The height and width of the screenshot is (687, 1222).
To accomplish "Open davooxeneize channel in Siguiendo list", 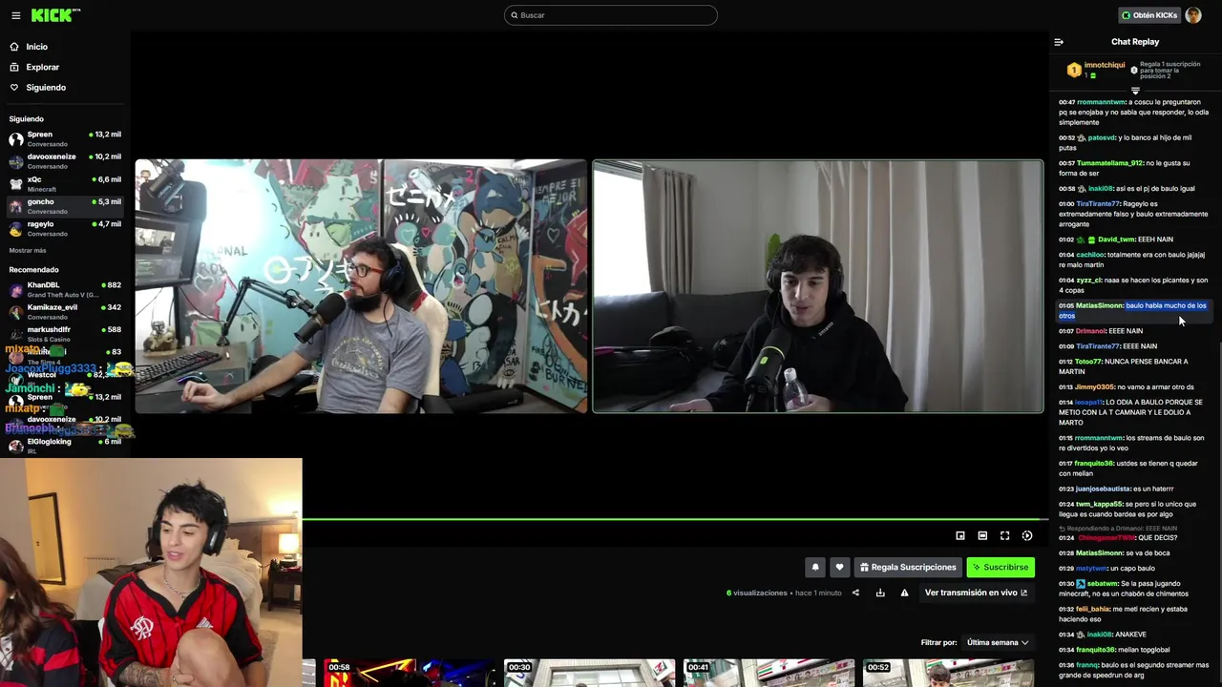I will (x=65, y=161).
